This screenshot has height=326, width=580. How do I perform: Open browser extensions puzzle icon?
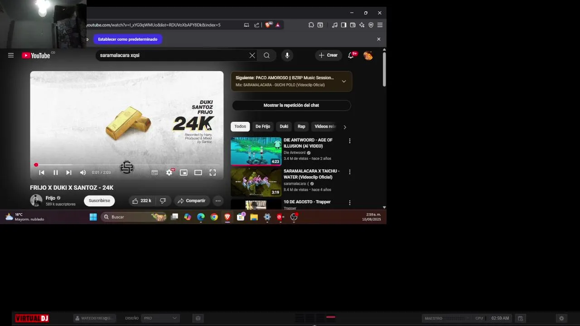(311, 25)
